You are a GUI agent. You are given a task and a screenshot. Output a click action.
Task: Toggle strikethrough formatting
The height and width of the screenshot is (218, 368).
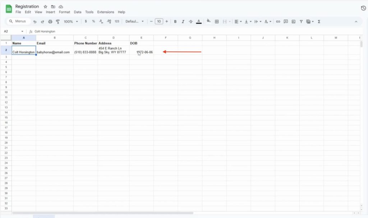pos(190,22)
